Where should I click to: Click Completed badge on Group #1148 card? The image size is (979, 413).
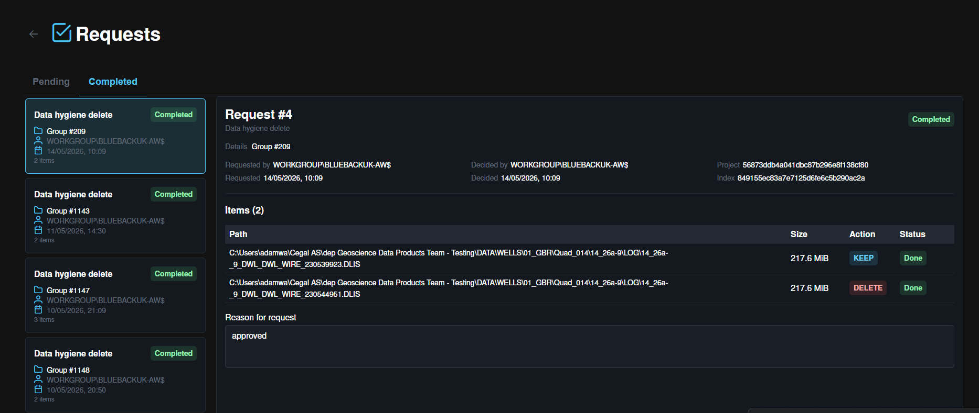pyautogui.click(x=174, y=353)
